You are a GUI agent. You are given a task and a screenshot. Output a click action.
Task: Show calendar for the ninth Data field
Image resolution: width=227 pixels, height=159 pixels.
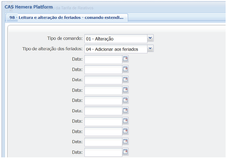[125, 142]
